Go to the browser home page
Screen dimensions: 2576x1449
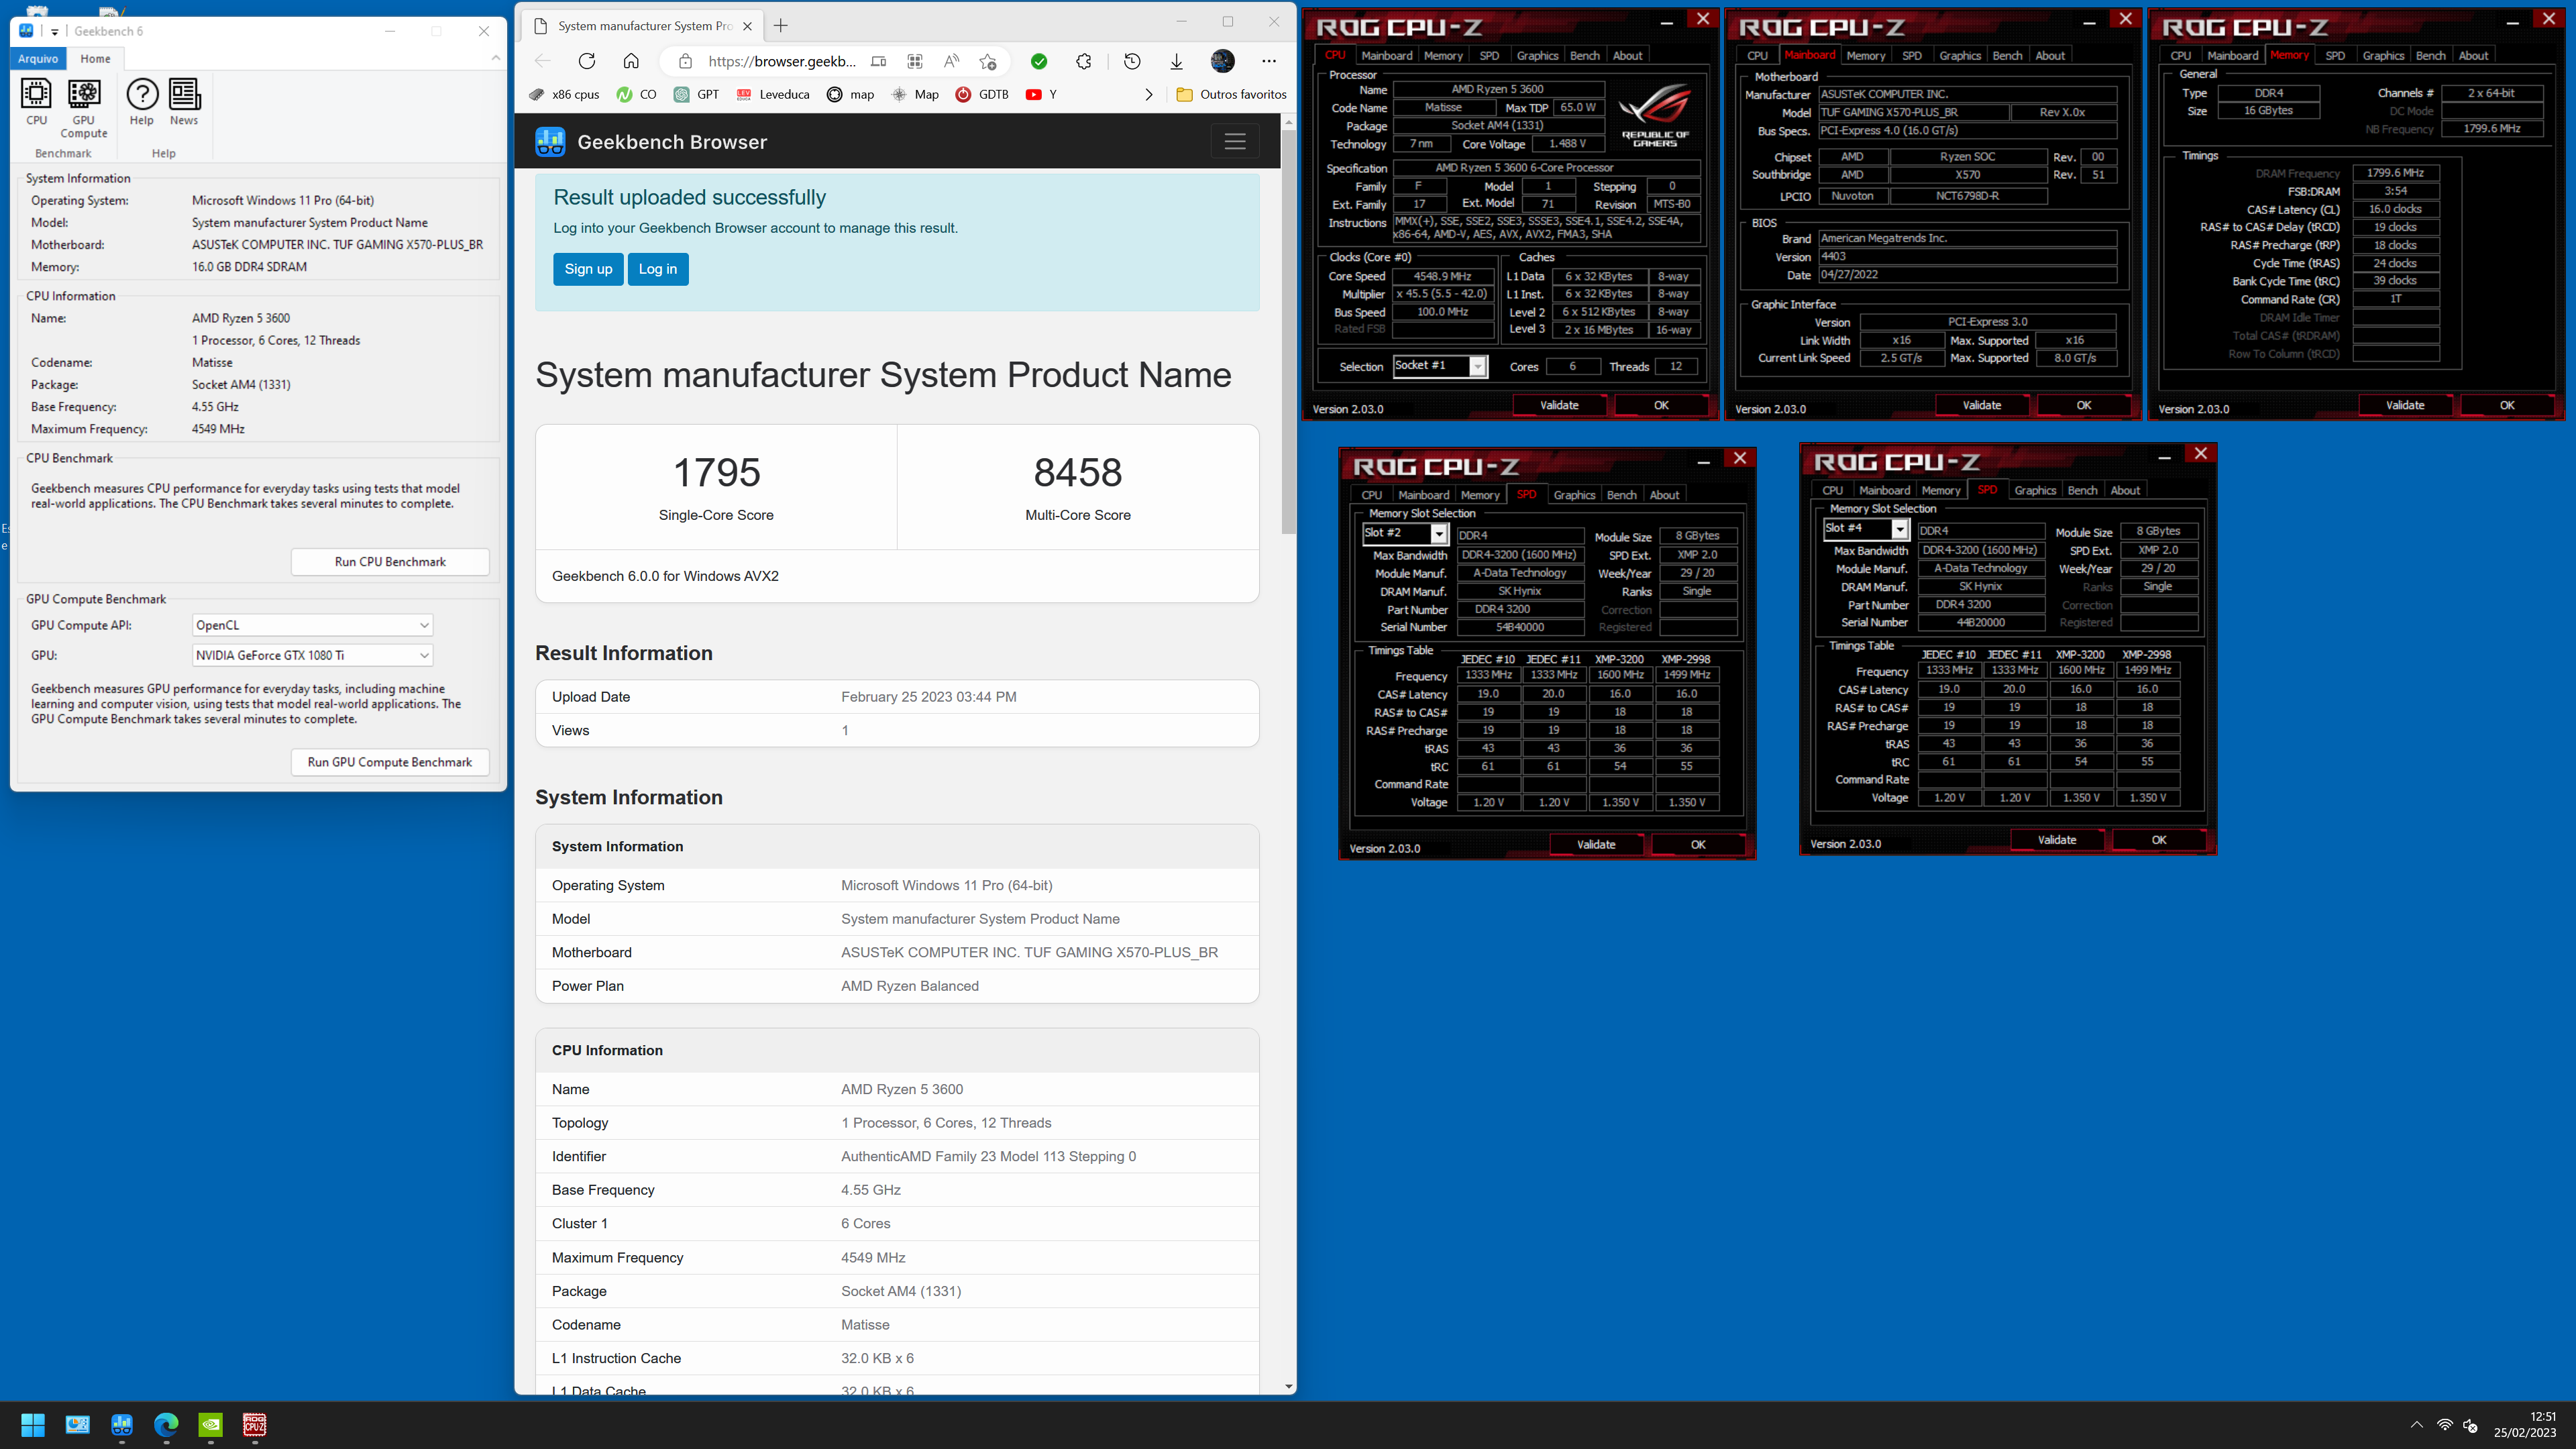click(631, 62)
